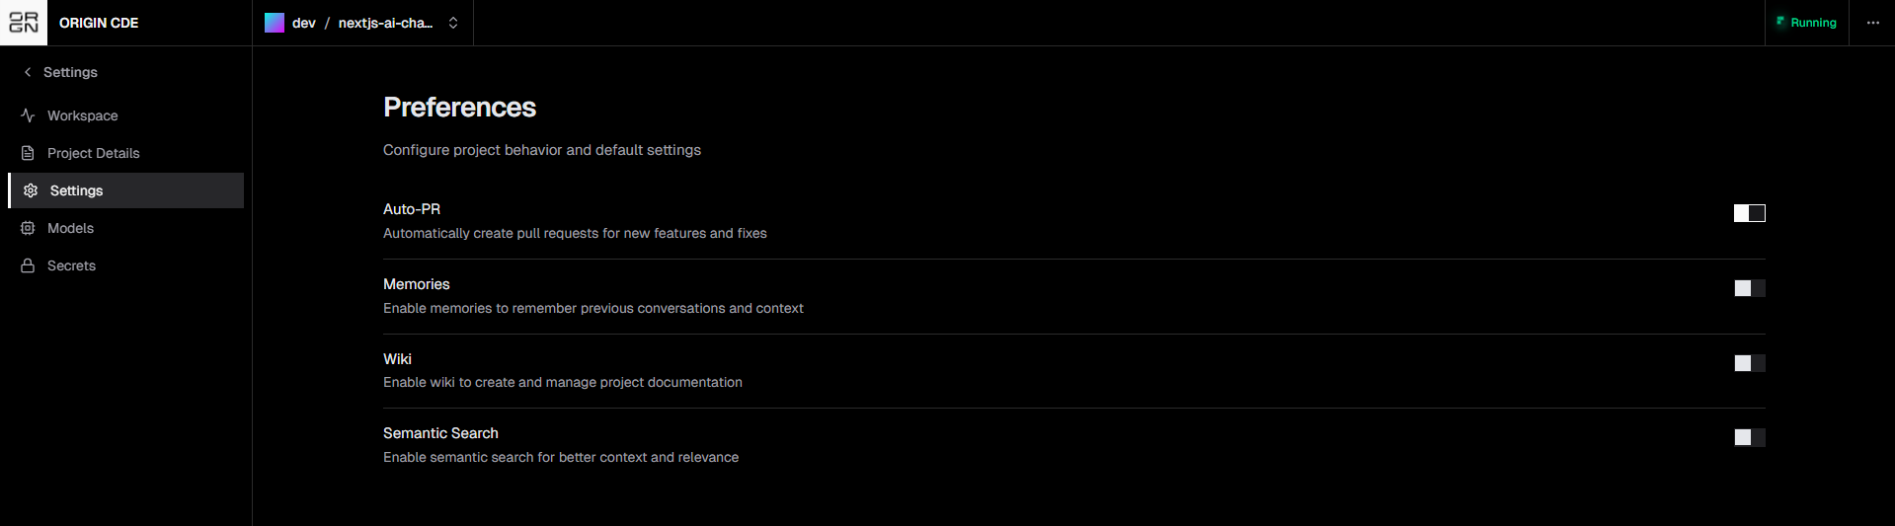The image size is (1895, 526).
Task: Open the nextjs-ai-cha project dropdown
Action: [x=385, y=23]
